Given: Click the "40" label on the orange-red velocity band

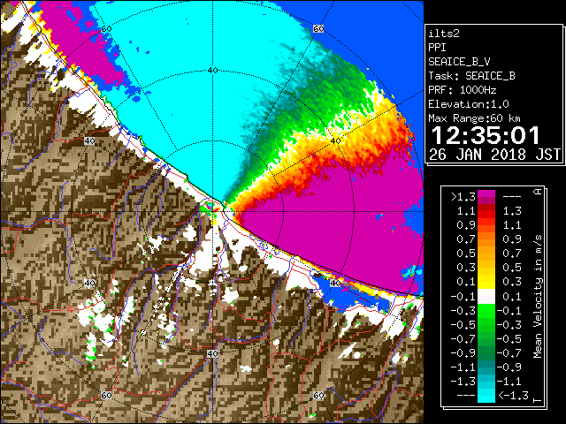Looking at the screenshot, I should coord(335,141).
